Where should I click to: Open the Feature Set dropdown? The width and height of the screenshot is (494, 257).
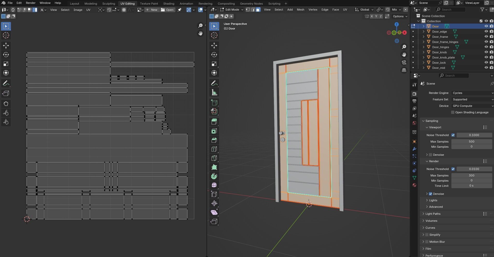pyautogui.click(x=472, y=99)
